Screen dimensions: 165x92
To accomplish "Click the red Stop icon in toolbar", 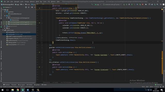I will [143, 5].
